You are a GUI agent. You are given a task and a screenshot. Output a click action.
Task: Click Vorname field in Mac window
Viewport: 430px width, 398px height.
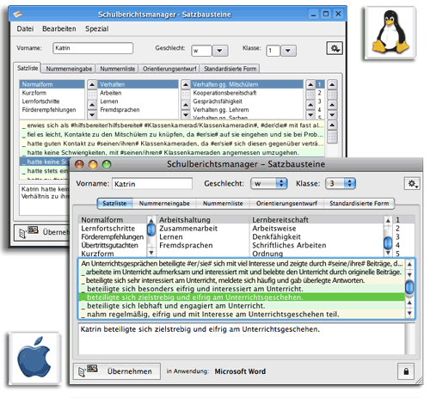pyautogui.click(x=152, y=184)
